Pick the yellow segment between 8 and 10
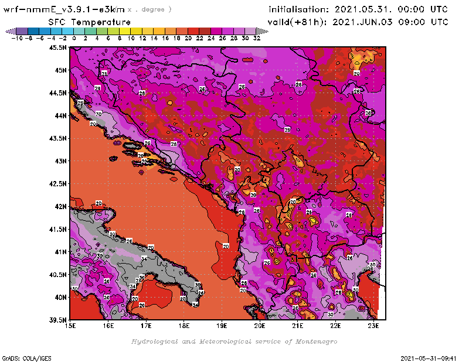The image size is (469, 362). click(x=125, y=31)
